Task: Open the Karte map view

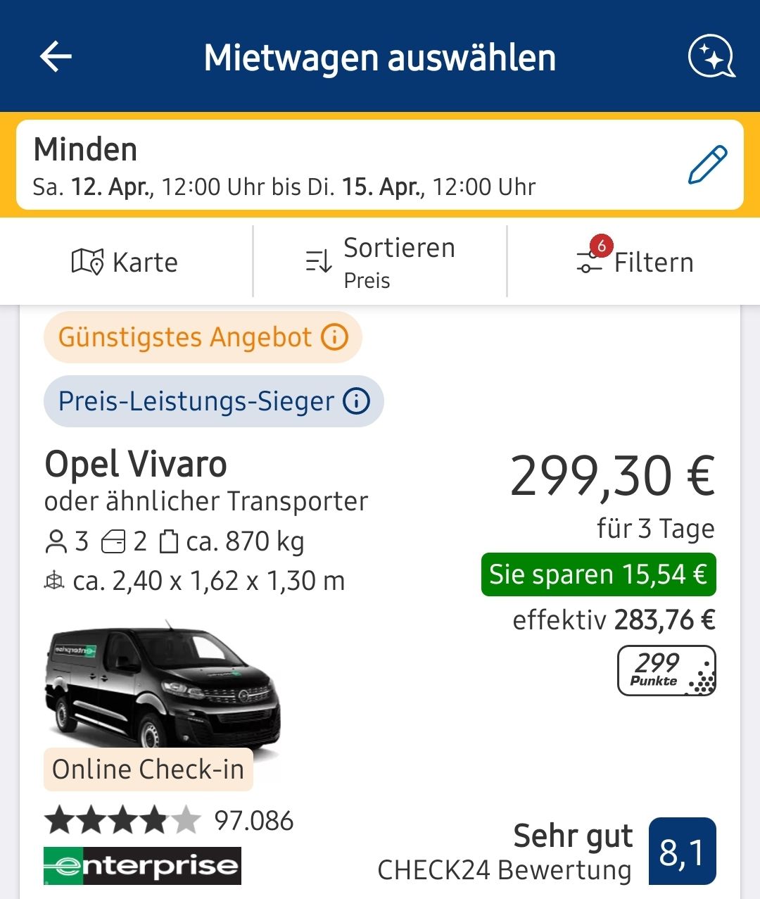Action: (125, 262)
